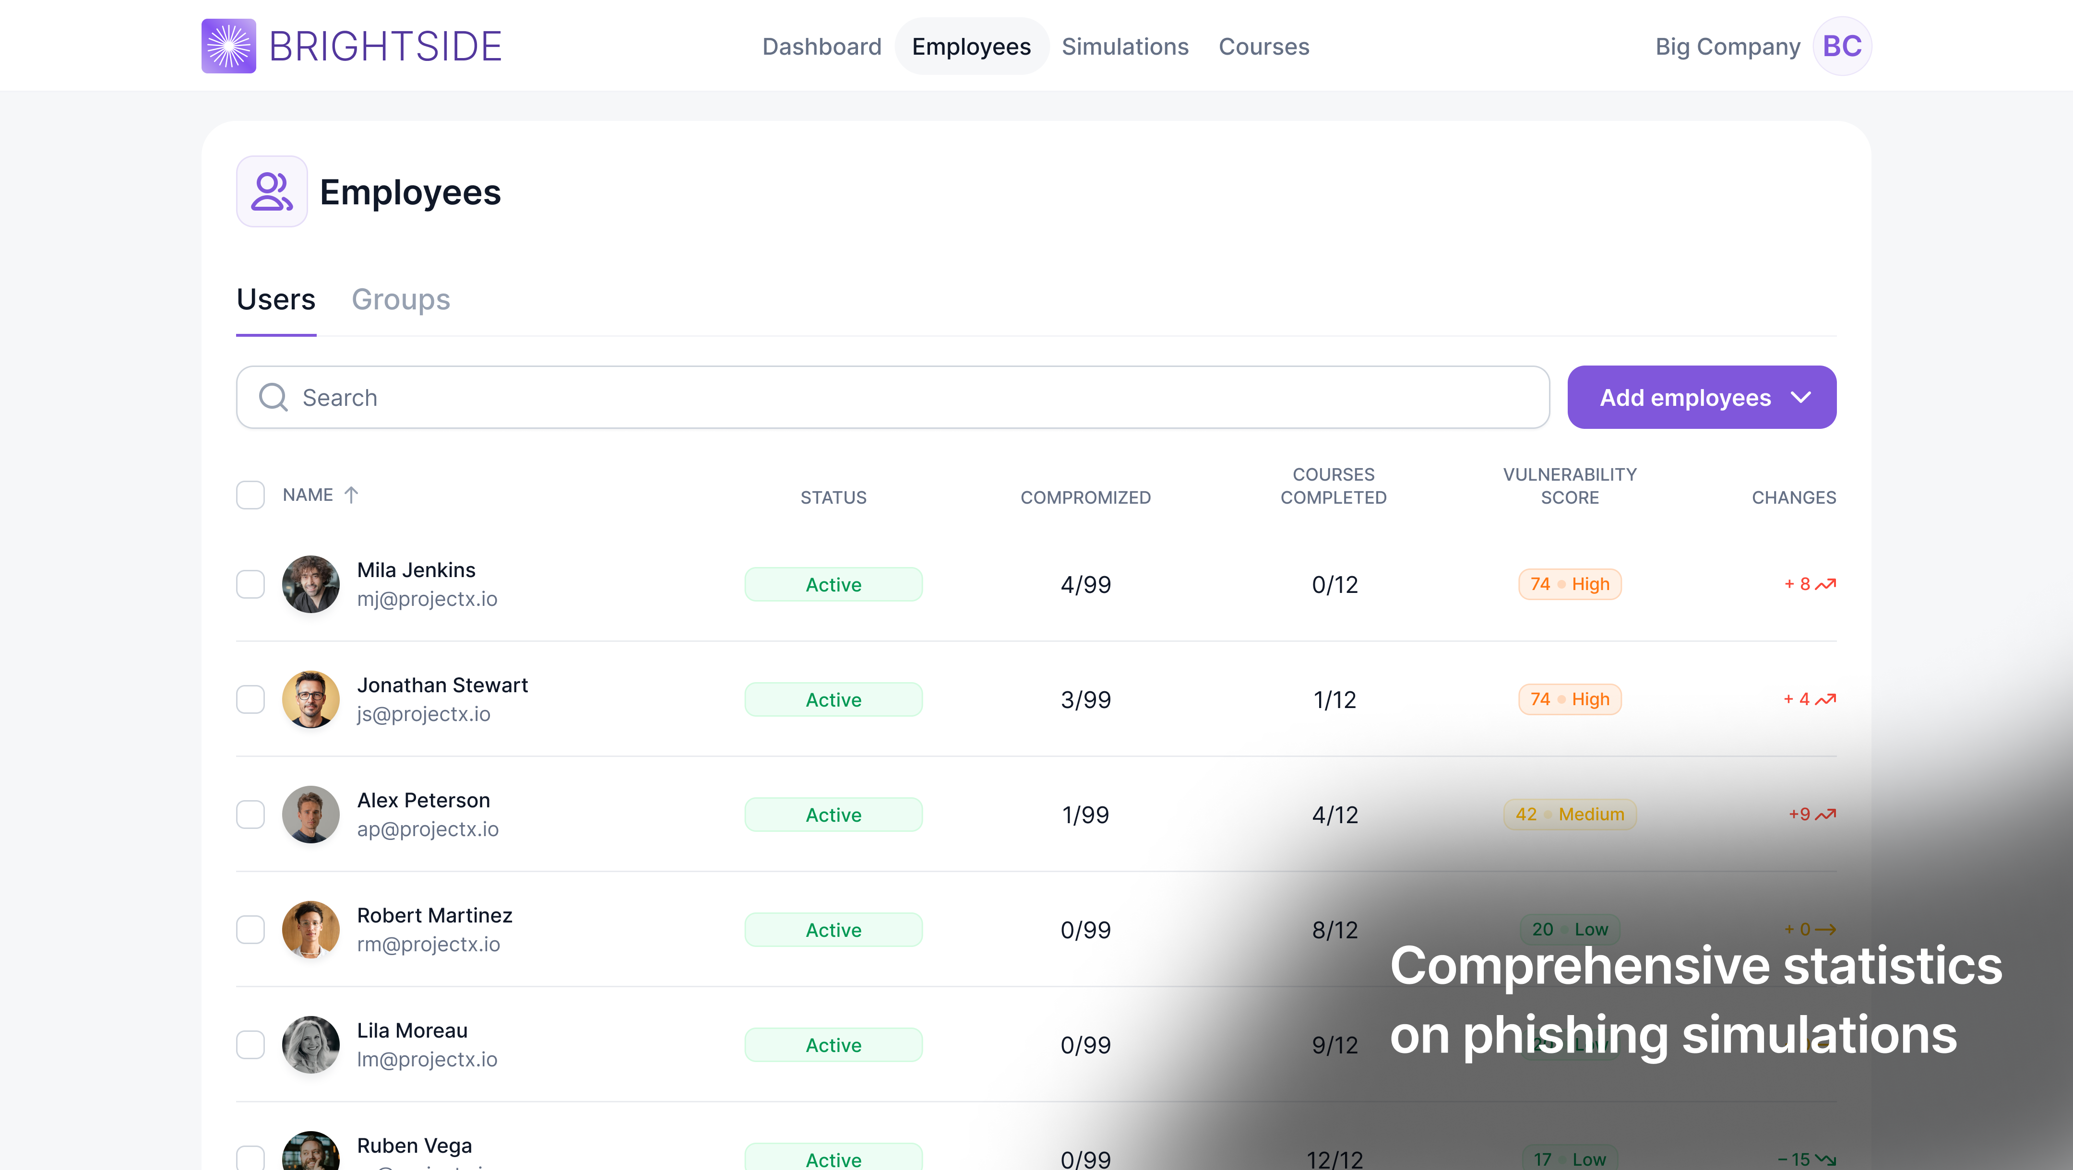Click the Employees users icon beside heading

coord(271,191)
